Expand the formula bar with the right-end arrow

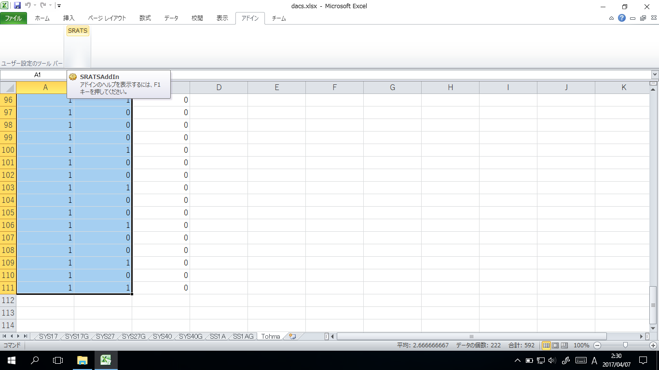pyautogui.click(x=655, y=75)
